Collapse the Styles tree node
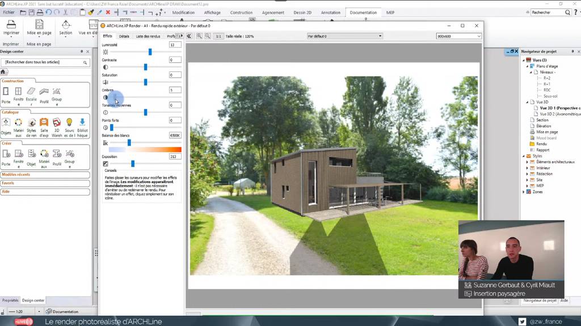The width and height of the screenshot is (581, 326). tap(524, 156)
